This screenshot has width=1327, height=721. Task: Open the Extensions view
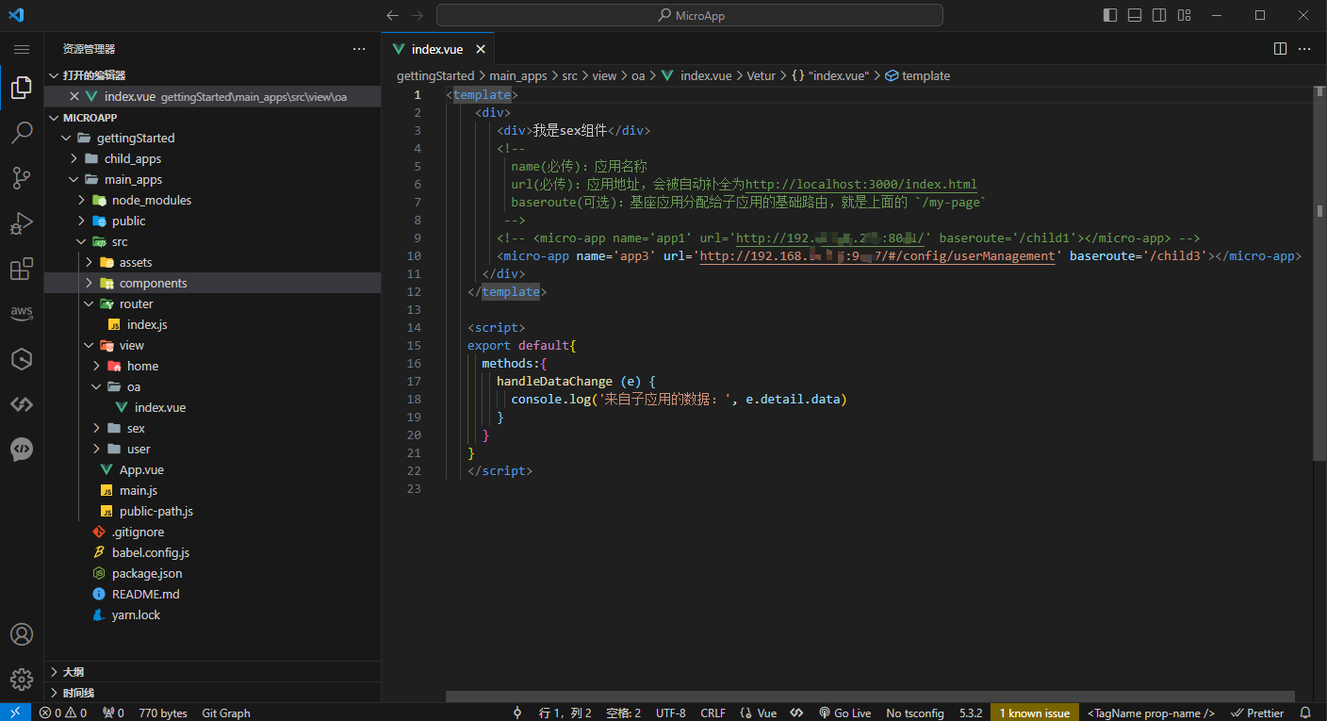(x=21, y=270)
